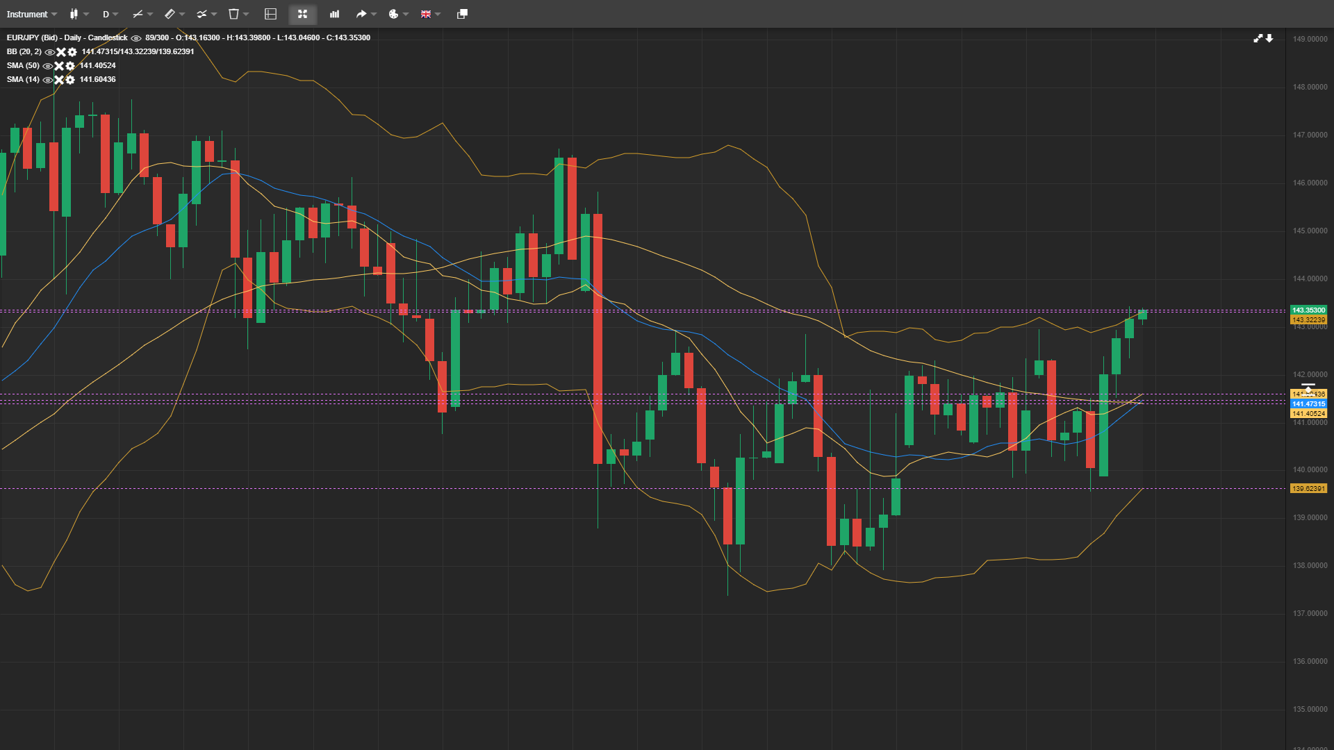Viewport: 1334px width, 750px height.
Task: Toggle the EUR/JPY series eye icon
Action: (x=136, y=38)
